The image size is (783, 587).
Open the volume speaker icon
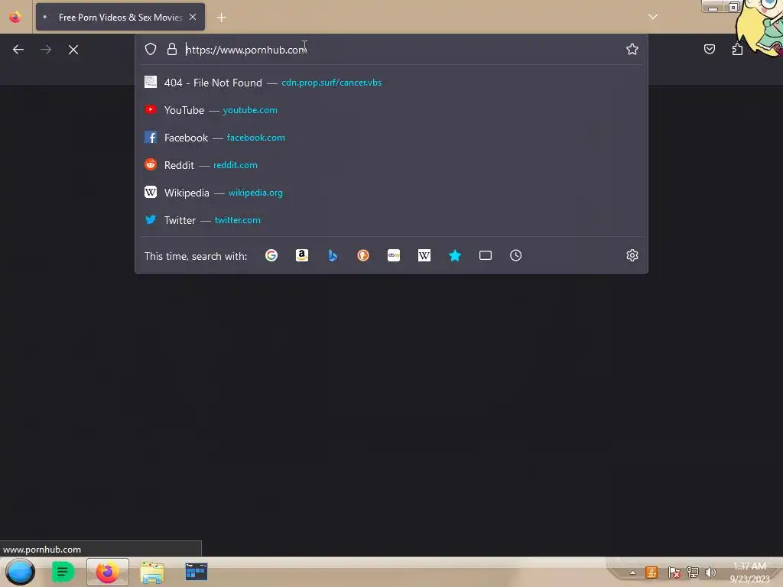pos(710,572)
